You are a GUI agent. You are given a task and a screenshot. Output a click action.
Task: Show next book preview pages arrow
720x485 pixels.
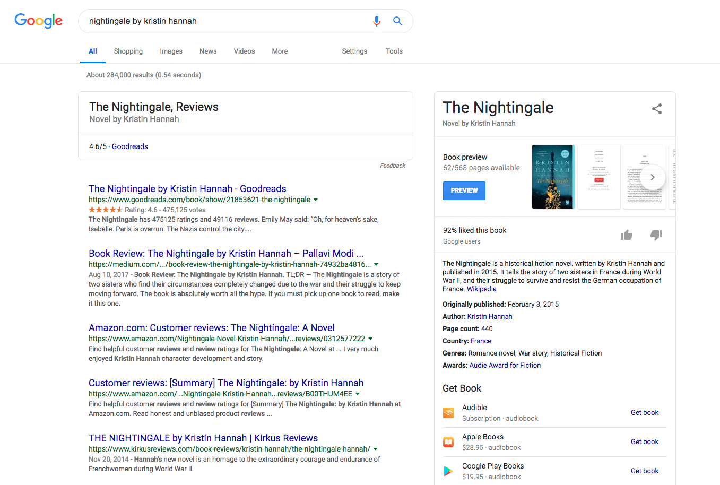coord(653,177)
